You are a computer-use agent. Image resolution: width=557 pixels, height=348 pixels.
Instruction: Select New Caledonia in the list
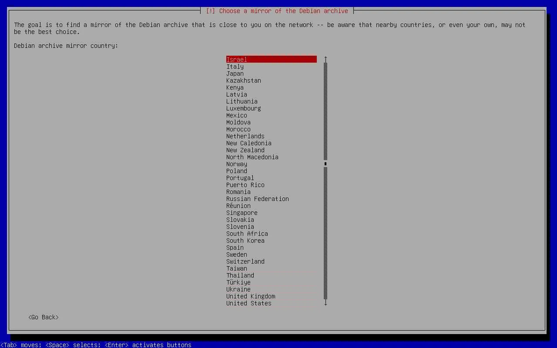click(x=272, y=143)
